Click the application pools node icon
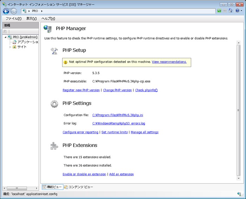 tap(14, 42)
